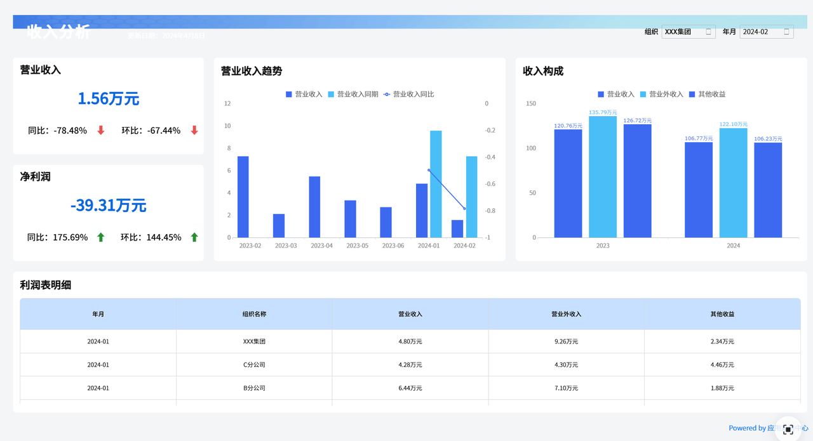Click the 2023-02 bar in the trend chart
Viewport: 813px width, 441px height.
[x=243, y=197]
